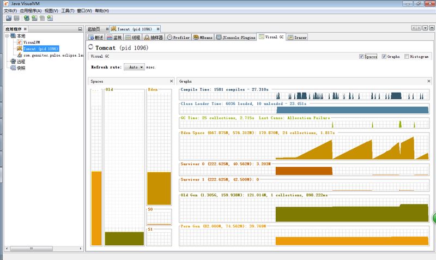Click the Eden Space graph heading text
The width and height of the screenshot is (436, 260).
pos(258,132)
